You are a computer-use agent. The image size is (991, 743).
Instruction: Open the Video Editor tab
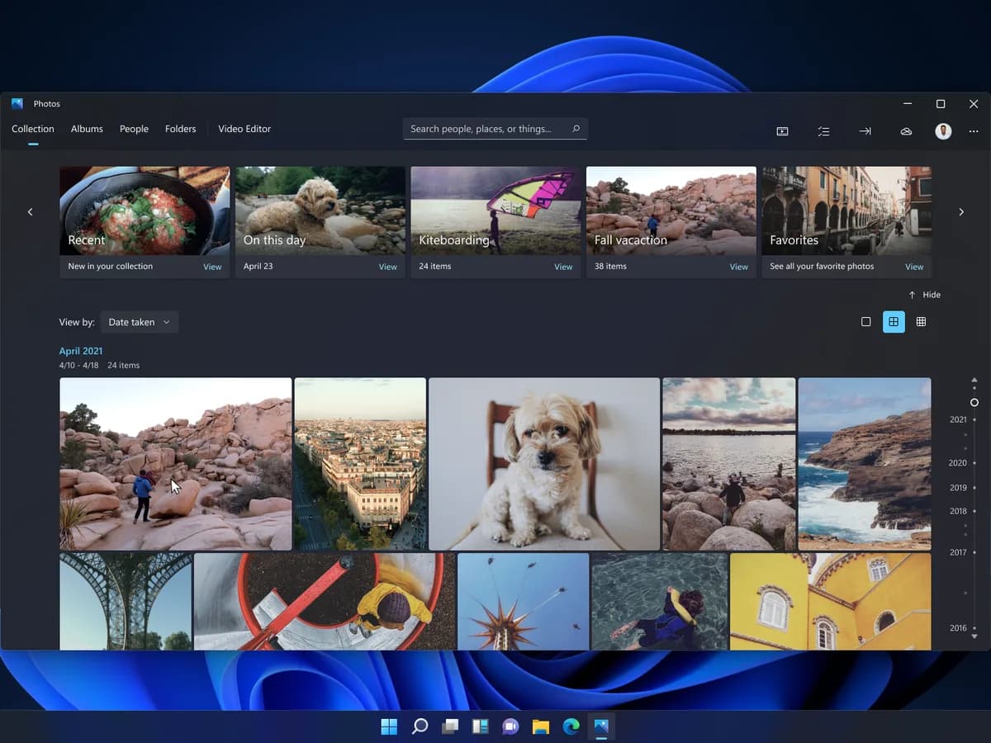pos(244,129)
